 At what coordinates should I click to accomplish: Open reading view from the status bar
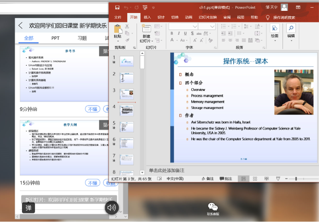[266, 179]
